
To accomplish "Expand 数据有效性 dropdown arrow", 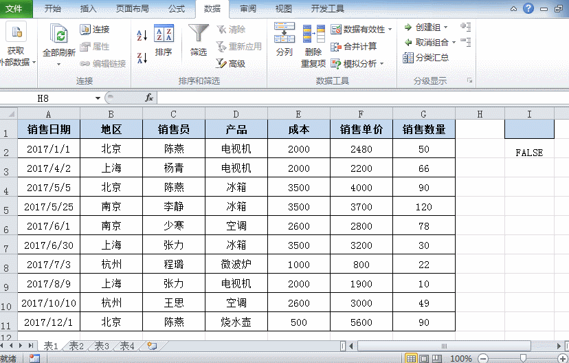I will (390, 30).
